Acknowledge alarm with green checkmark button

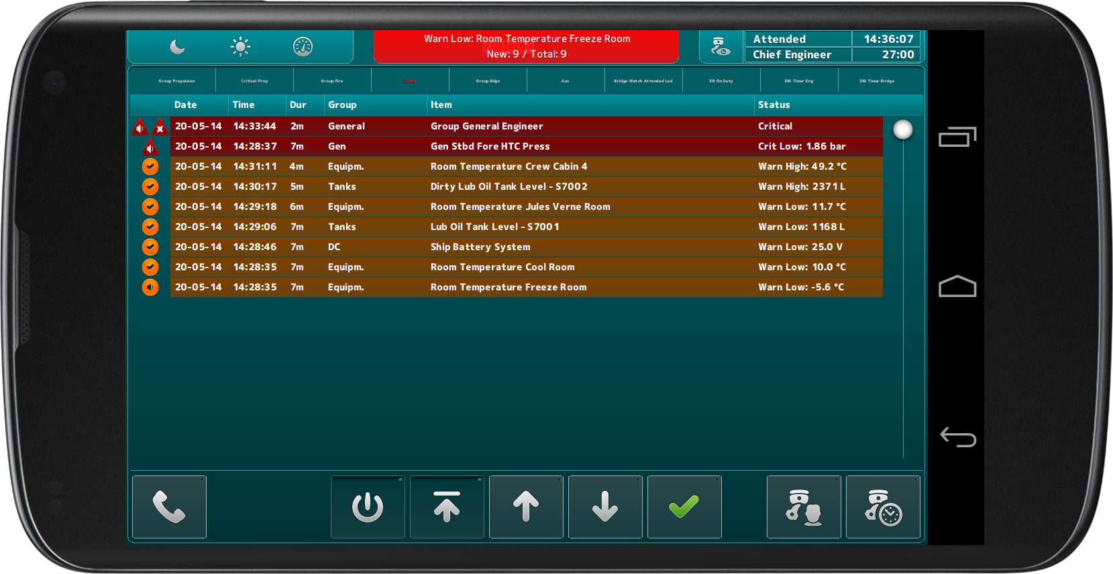[684, 507]
